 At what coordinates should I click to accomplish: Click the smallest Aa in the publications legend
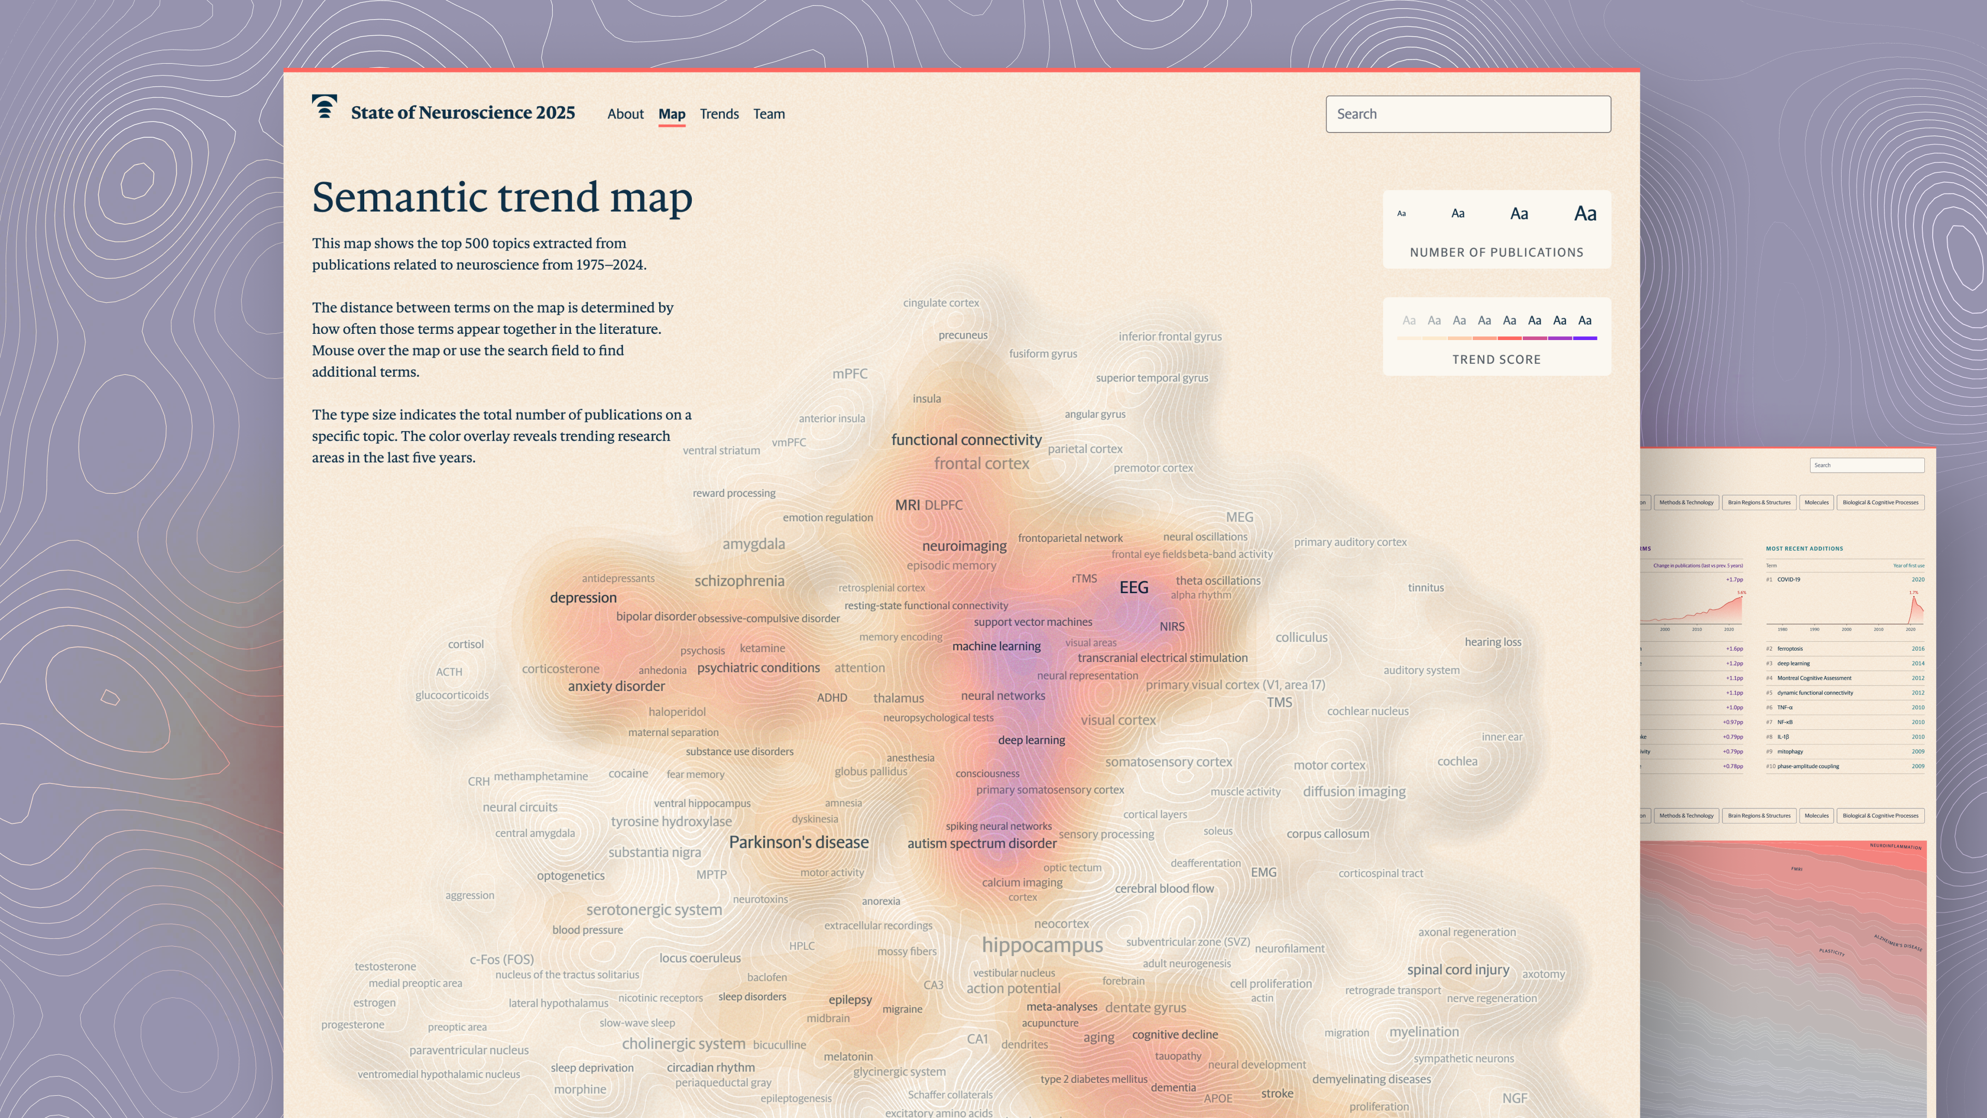pyautogui.click(x=1402, y=214)
